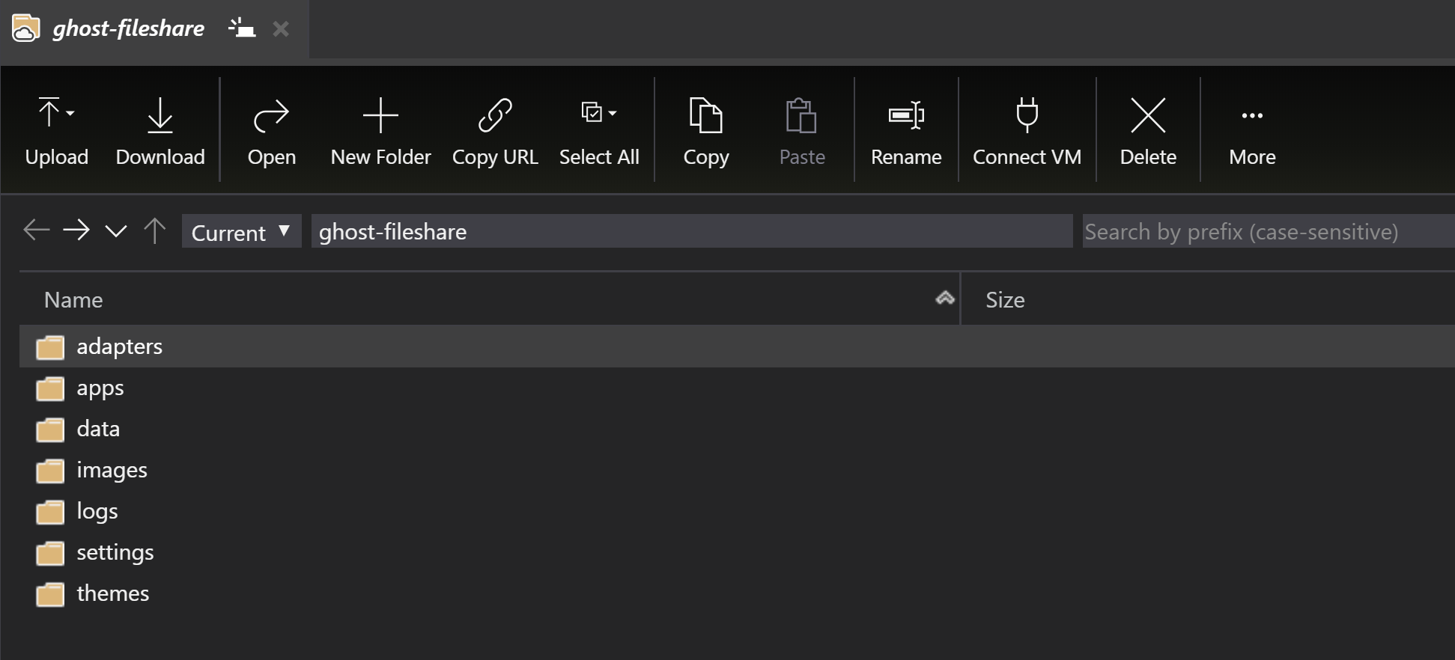Create a New Folder
Image resolution: width=1455 pixels, height=660 pixels.
[x=380, y=131]
